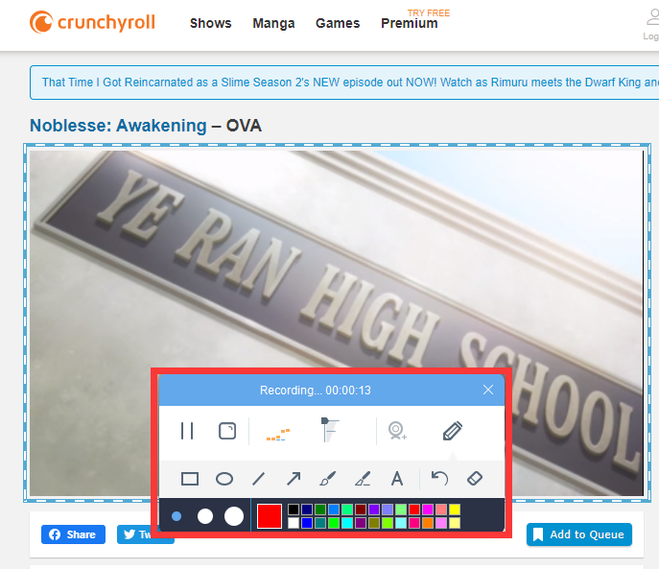Open the Manga menu
659x569 pixels.
tap(273, 23)
